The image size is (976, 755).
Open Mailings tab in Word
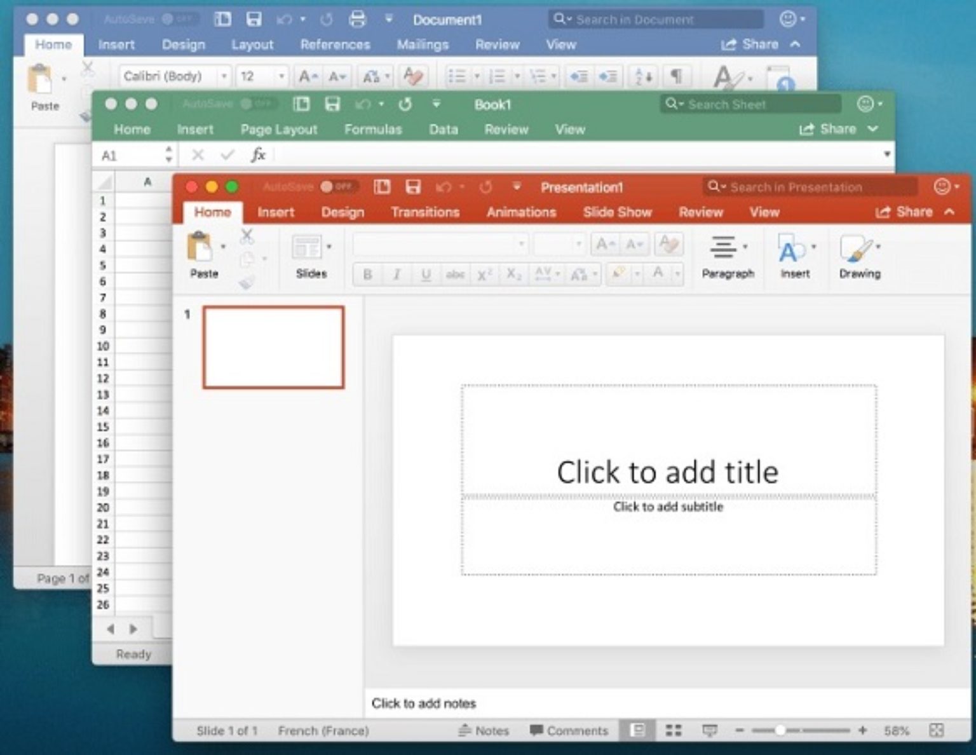click(x=423, y=45)
